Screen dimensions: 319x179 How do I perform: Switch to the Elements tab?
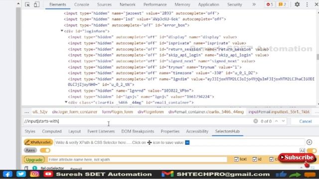[58, 4]
